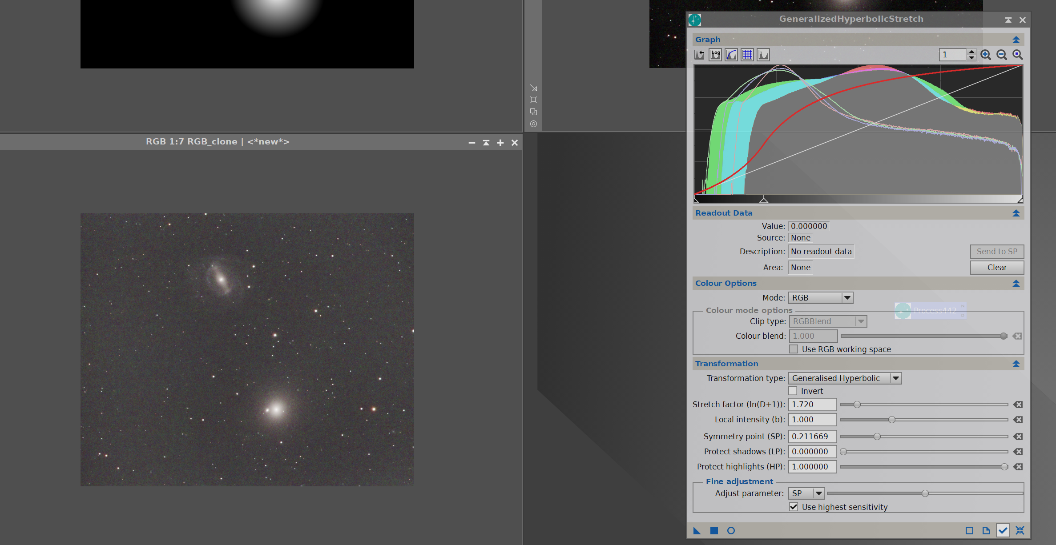This screenshot has width=1056, height=545.
Task: Enable the Invert checkbox
Action: click(793, 391)
